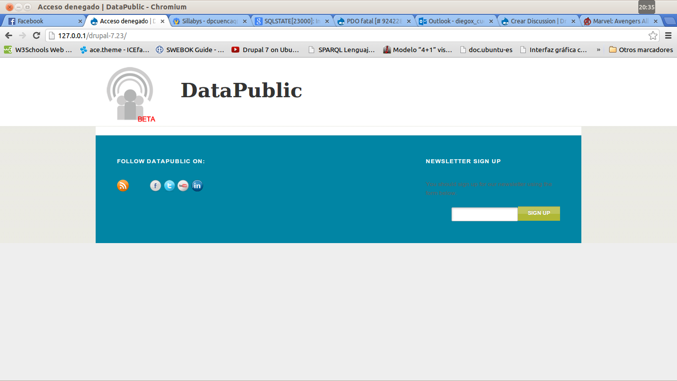Switch to the PDO fatal tab
Screen dimensions: 677x381
[x=373, y=21]
